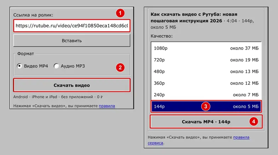
Task: Choose the 1080p quality row
Action: point(206,48)
